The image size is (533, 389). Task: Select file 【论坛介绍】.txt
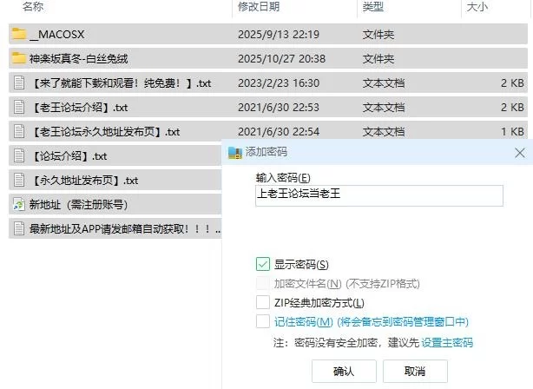(x=69, y=156)
